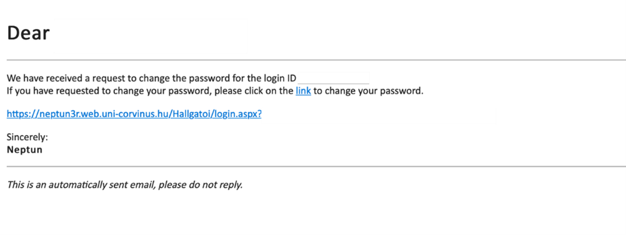626x235 pixels.
Task: Click the "Dear" greeting heading
Action: pyautogui.click(x=28, y=33)
